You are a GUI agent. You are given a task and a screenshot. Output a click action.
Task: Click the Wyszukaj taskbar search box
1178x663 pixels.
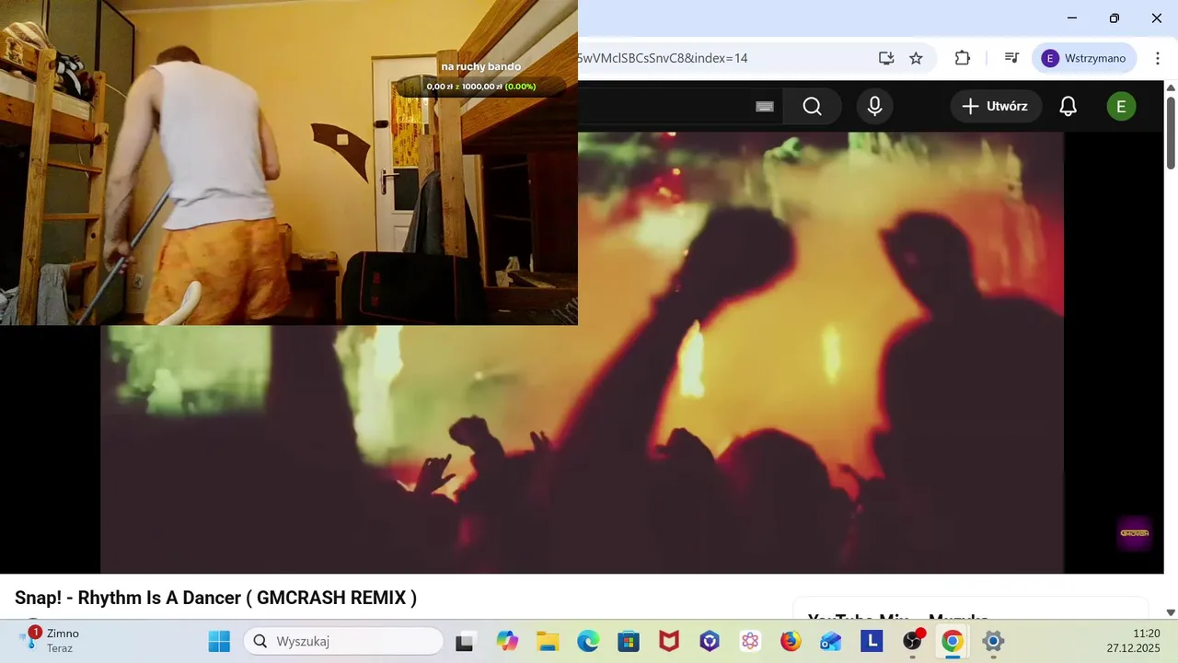(343, 641)
